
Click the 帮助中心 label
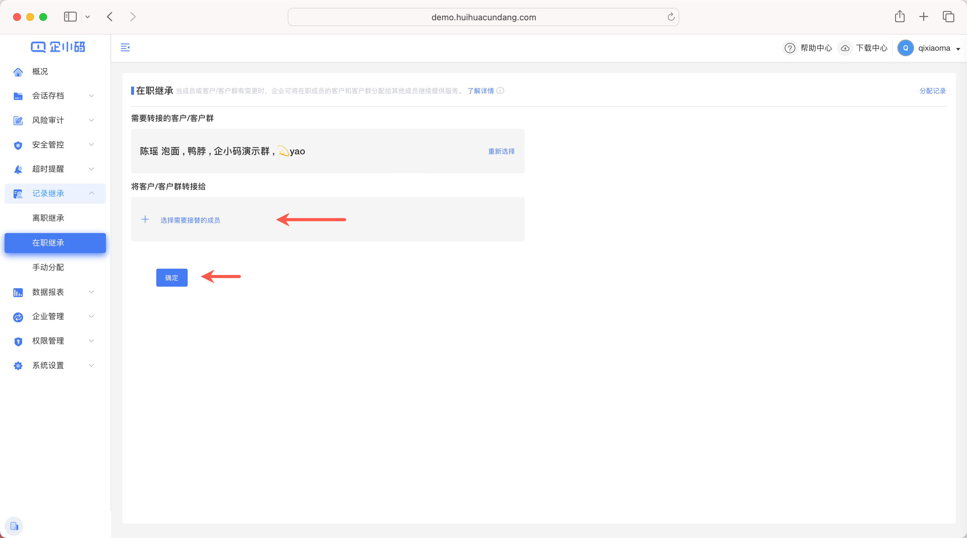point(816,48)
